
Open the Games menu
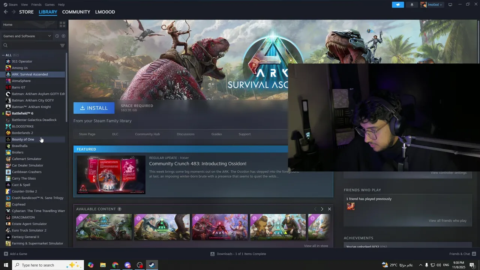[x=49, y=4]
